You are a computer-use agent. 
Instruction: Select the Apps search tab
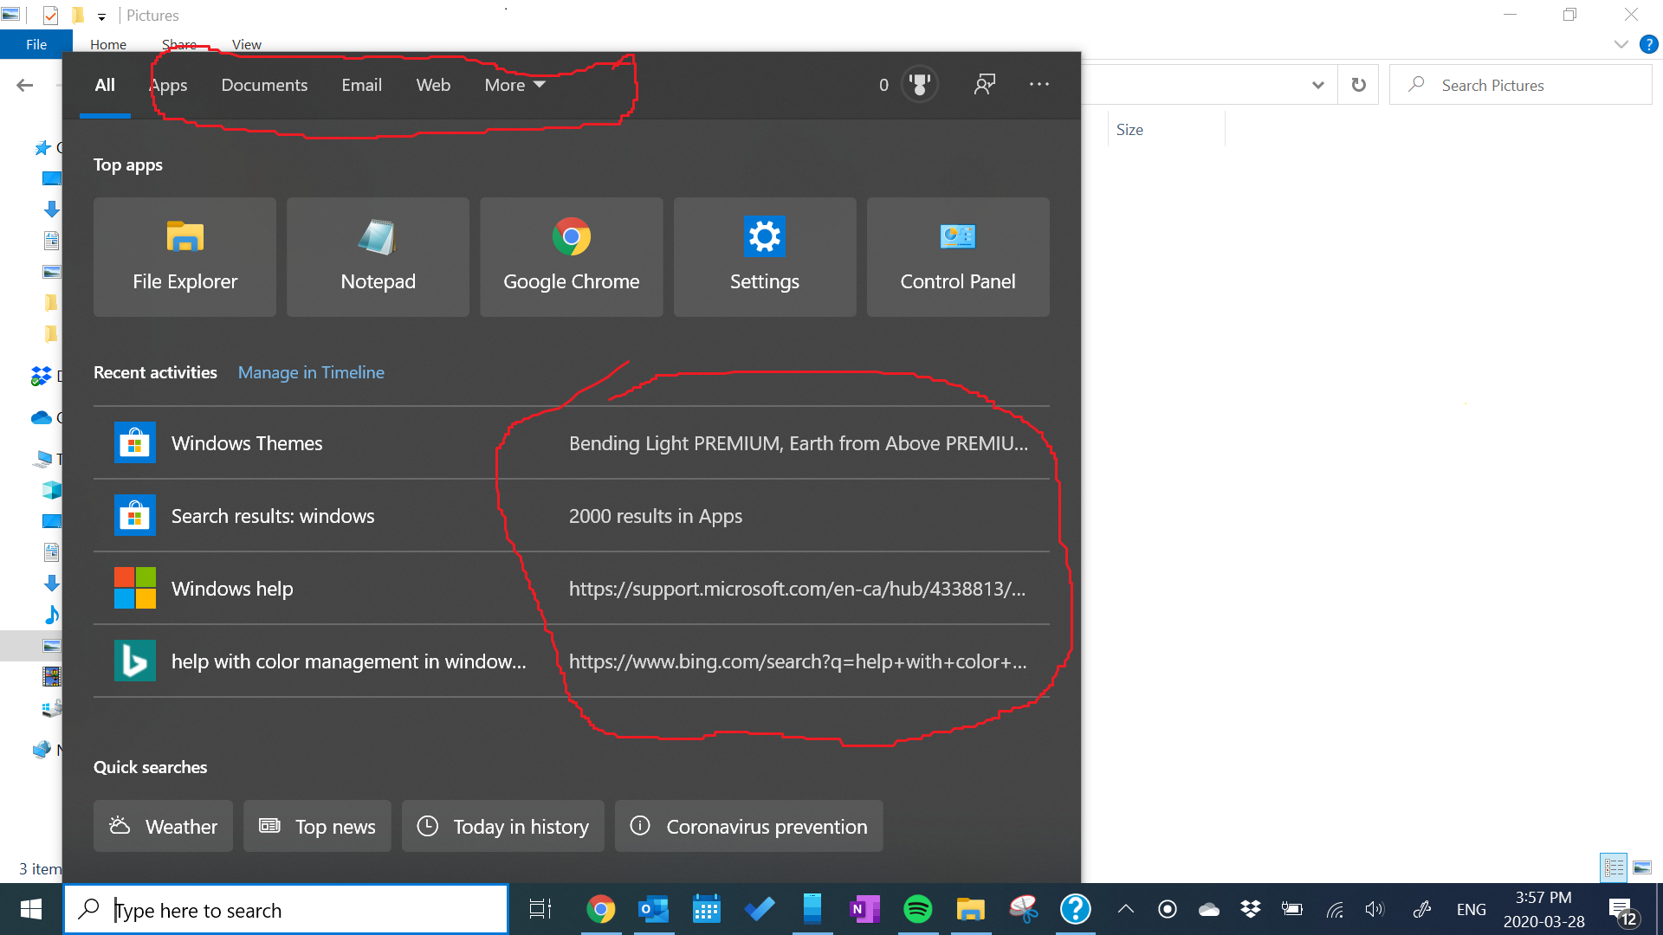168,85
